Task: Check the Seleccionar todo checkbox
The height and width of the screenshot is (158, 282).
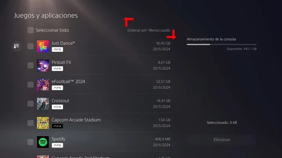Action: click(x=31, y=30)
